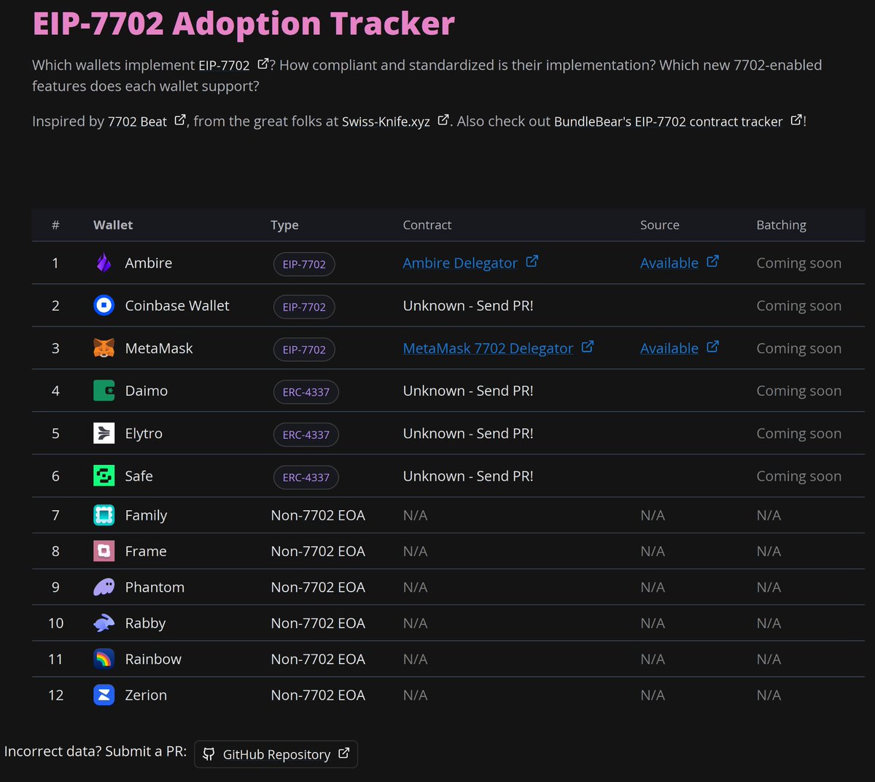This screenshot has height=782, width=875.
Task: Click the Coinbase Wallet name text
Action: coord(177,305)
